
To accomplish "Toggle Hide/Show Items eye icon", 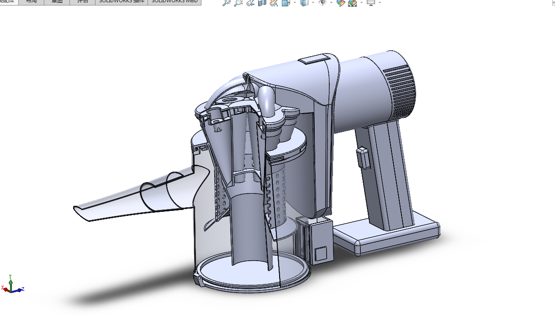I will pos(322,2).
